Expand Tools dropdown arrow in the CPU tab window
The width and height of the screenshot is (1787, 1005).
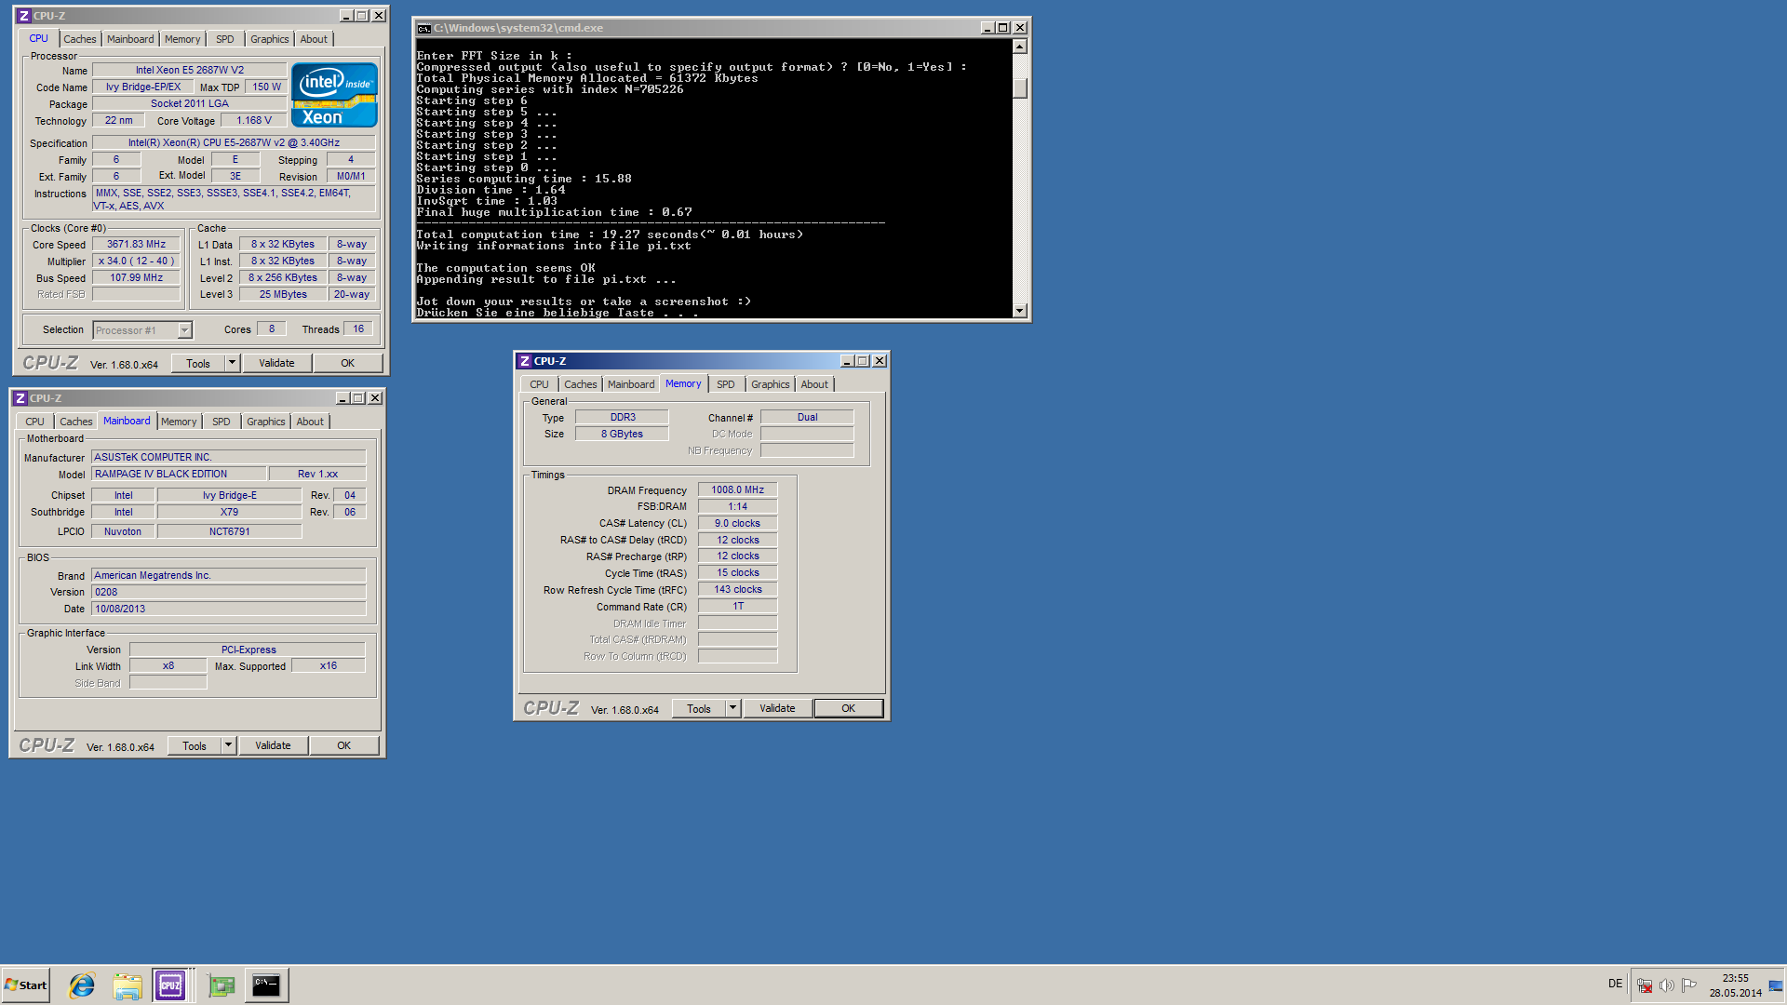pos(233,363)
